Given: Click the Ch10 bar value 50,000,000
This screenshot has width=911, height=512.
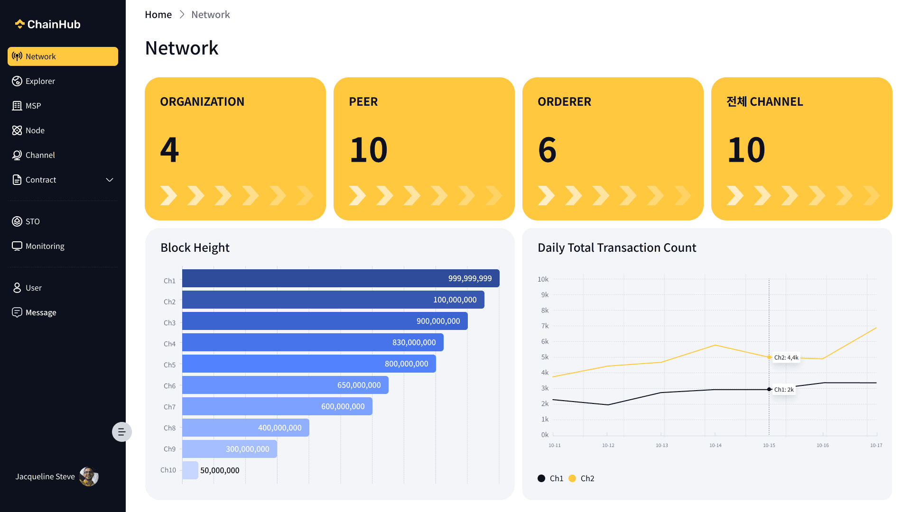Looking at the screenshot, I should [220, 470].
